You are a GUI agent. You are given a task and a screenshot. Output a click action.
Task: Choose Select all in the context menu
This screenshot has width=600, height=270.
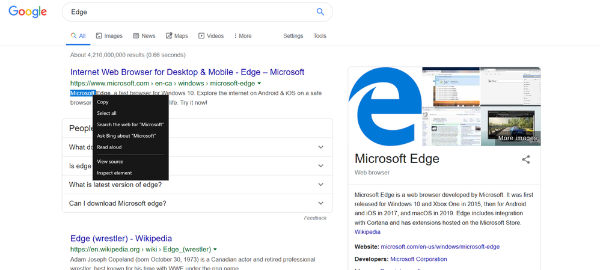click(130, 114)
